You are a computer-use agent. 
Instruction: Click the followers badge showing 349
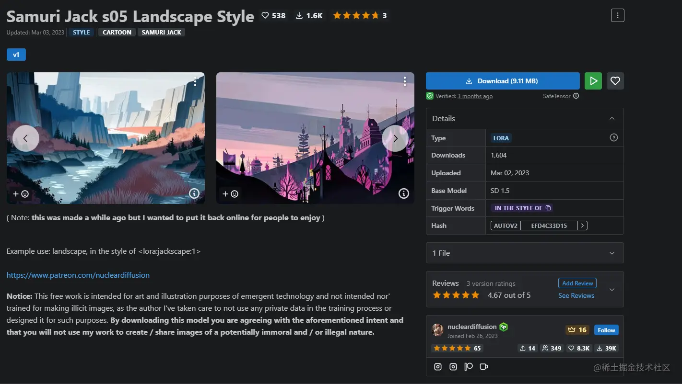[x=552, y=348]
